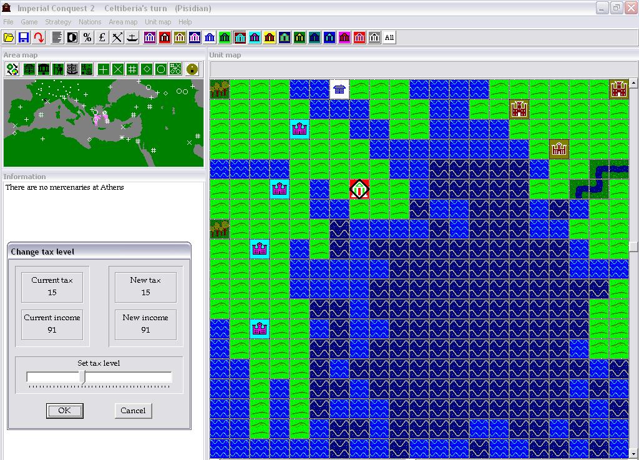Click the area map swap colors icon
Image resolution: width=639 pixels, height=460 pixels.
[x=12, y=69]
